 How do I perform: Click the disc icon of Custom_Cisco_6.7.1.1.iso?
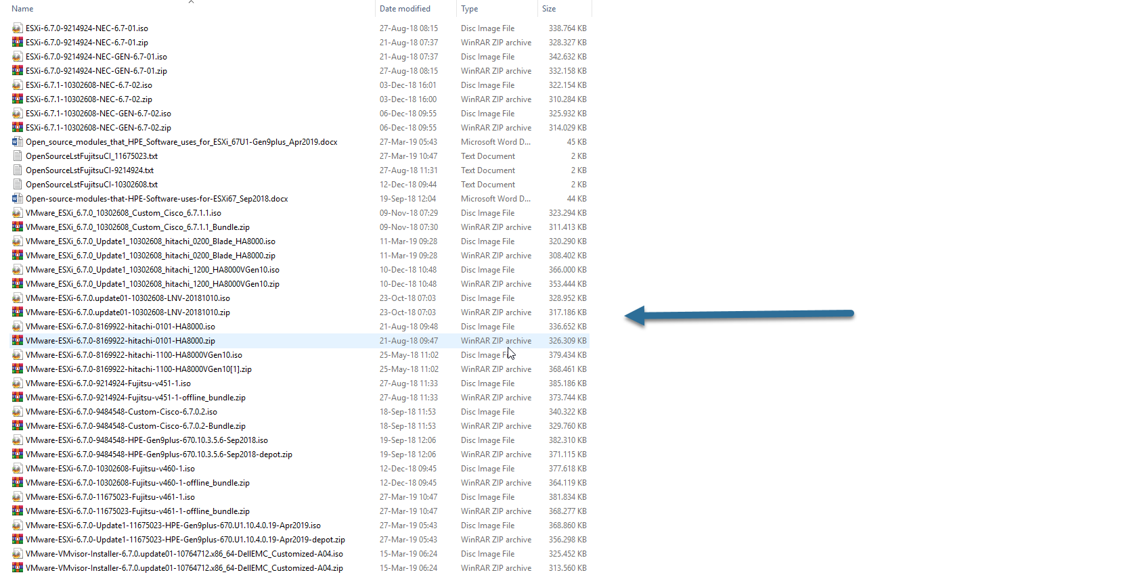[18, 213]
